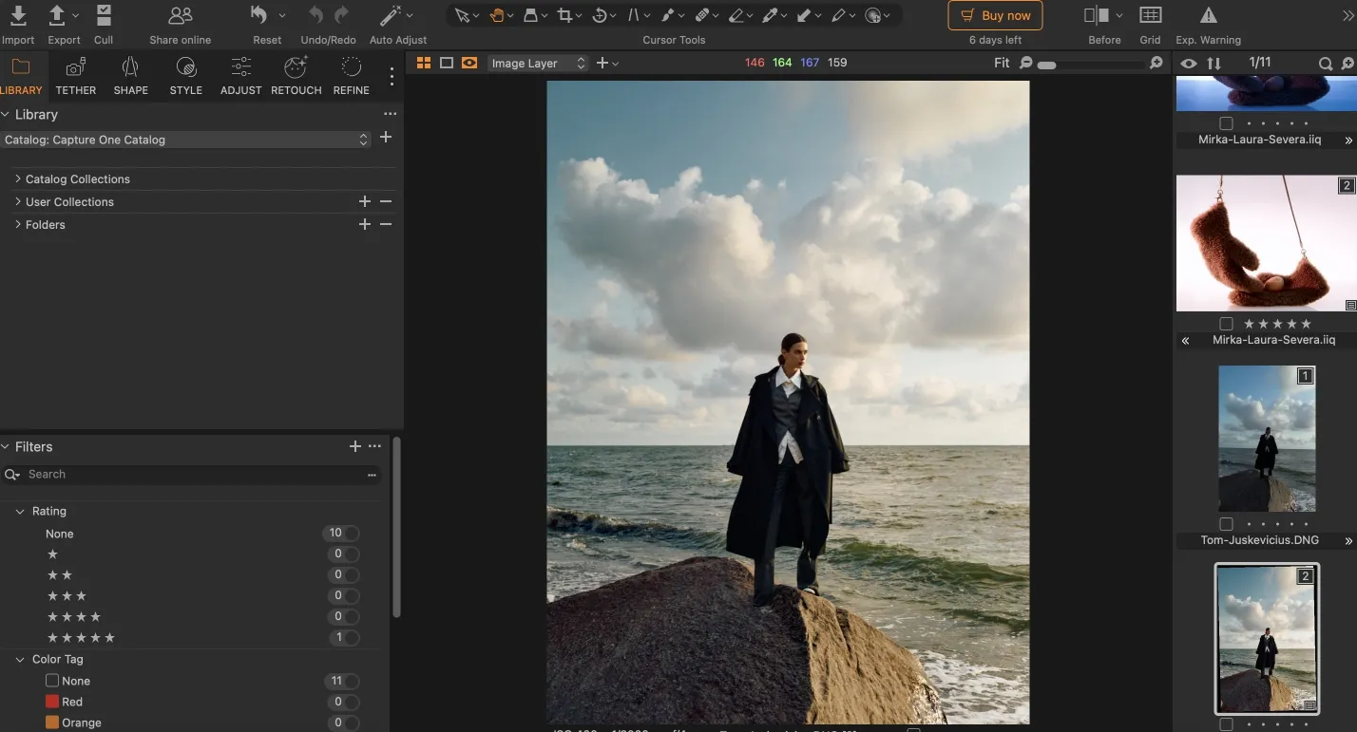Image resolution: width=1357 pixels, height=732 pixels.
Task: Collapse the Rating filter section
Action: (19, 511)
